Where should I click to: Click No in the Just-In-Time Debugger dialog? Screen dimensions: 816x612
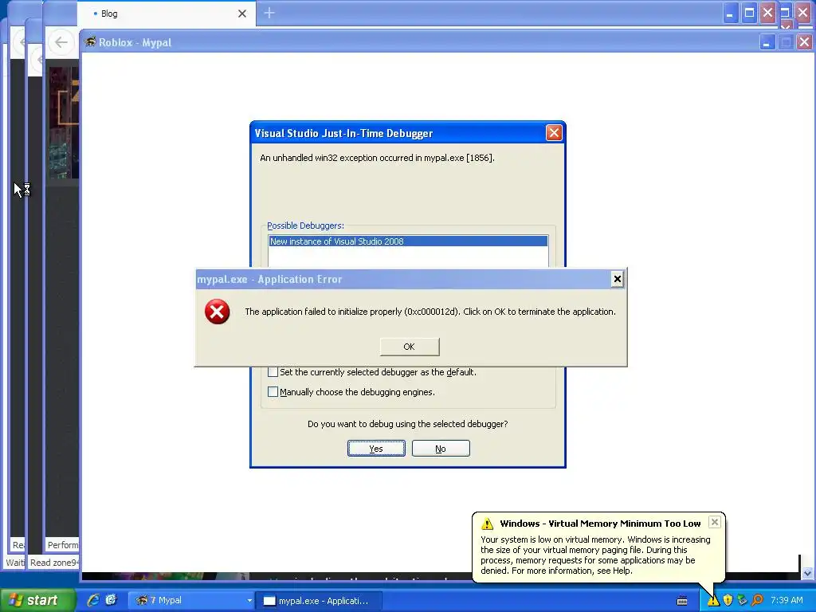(441, 449)
